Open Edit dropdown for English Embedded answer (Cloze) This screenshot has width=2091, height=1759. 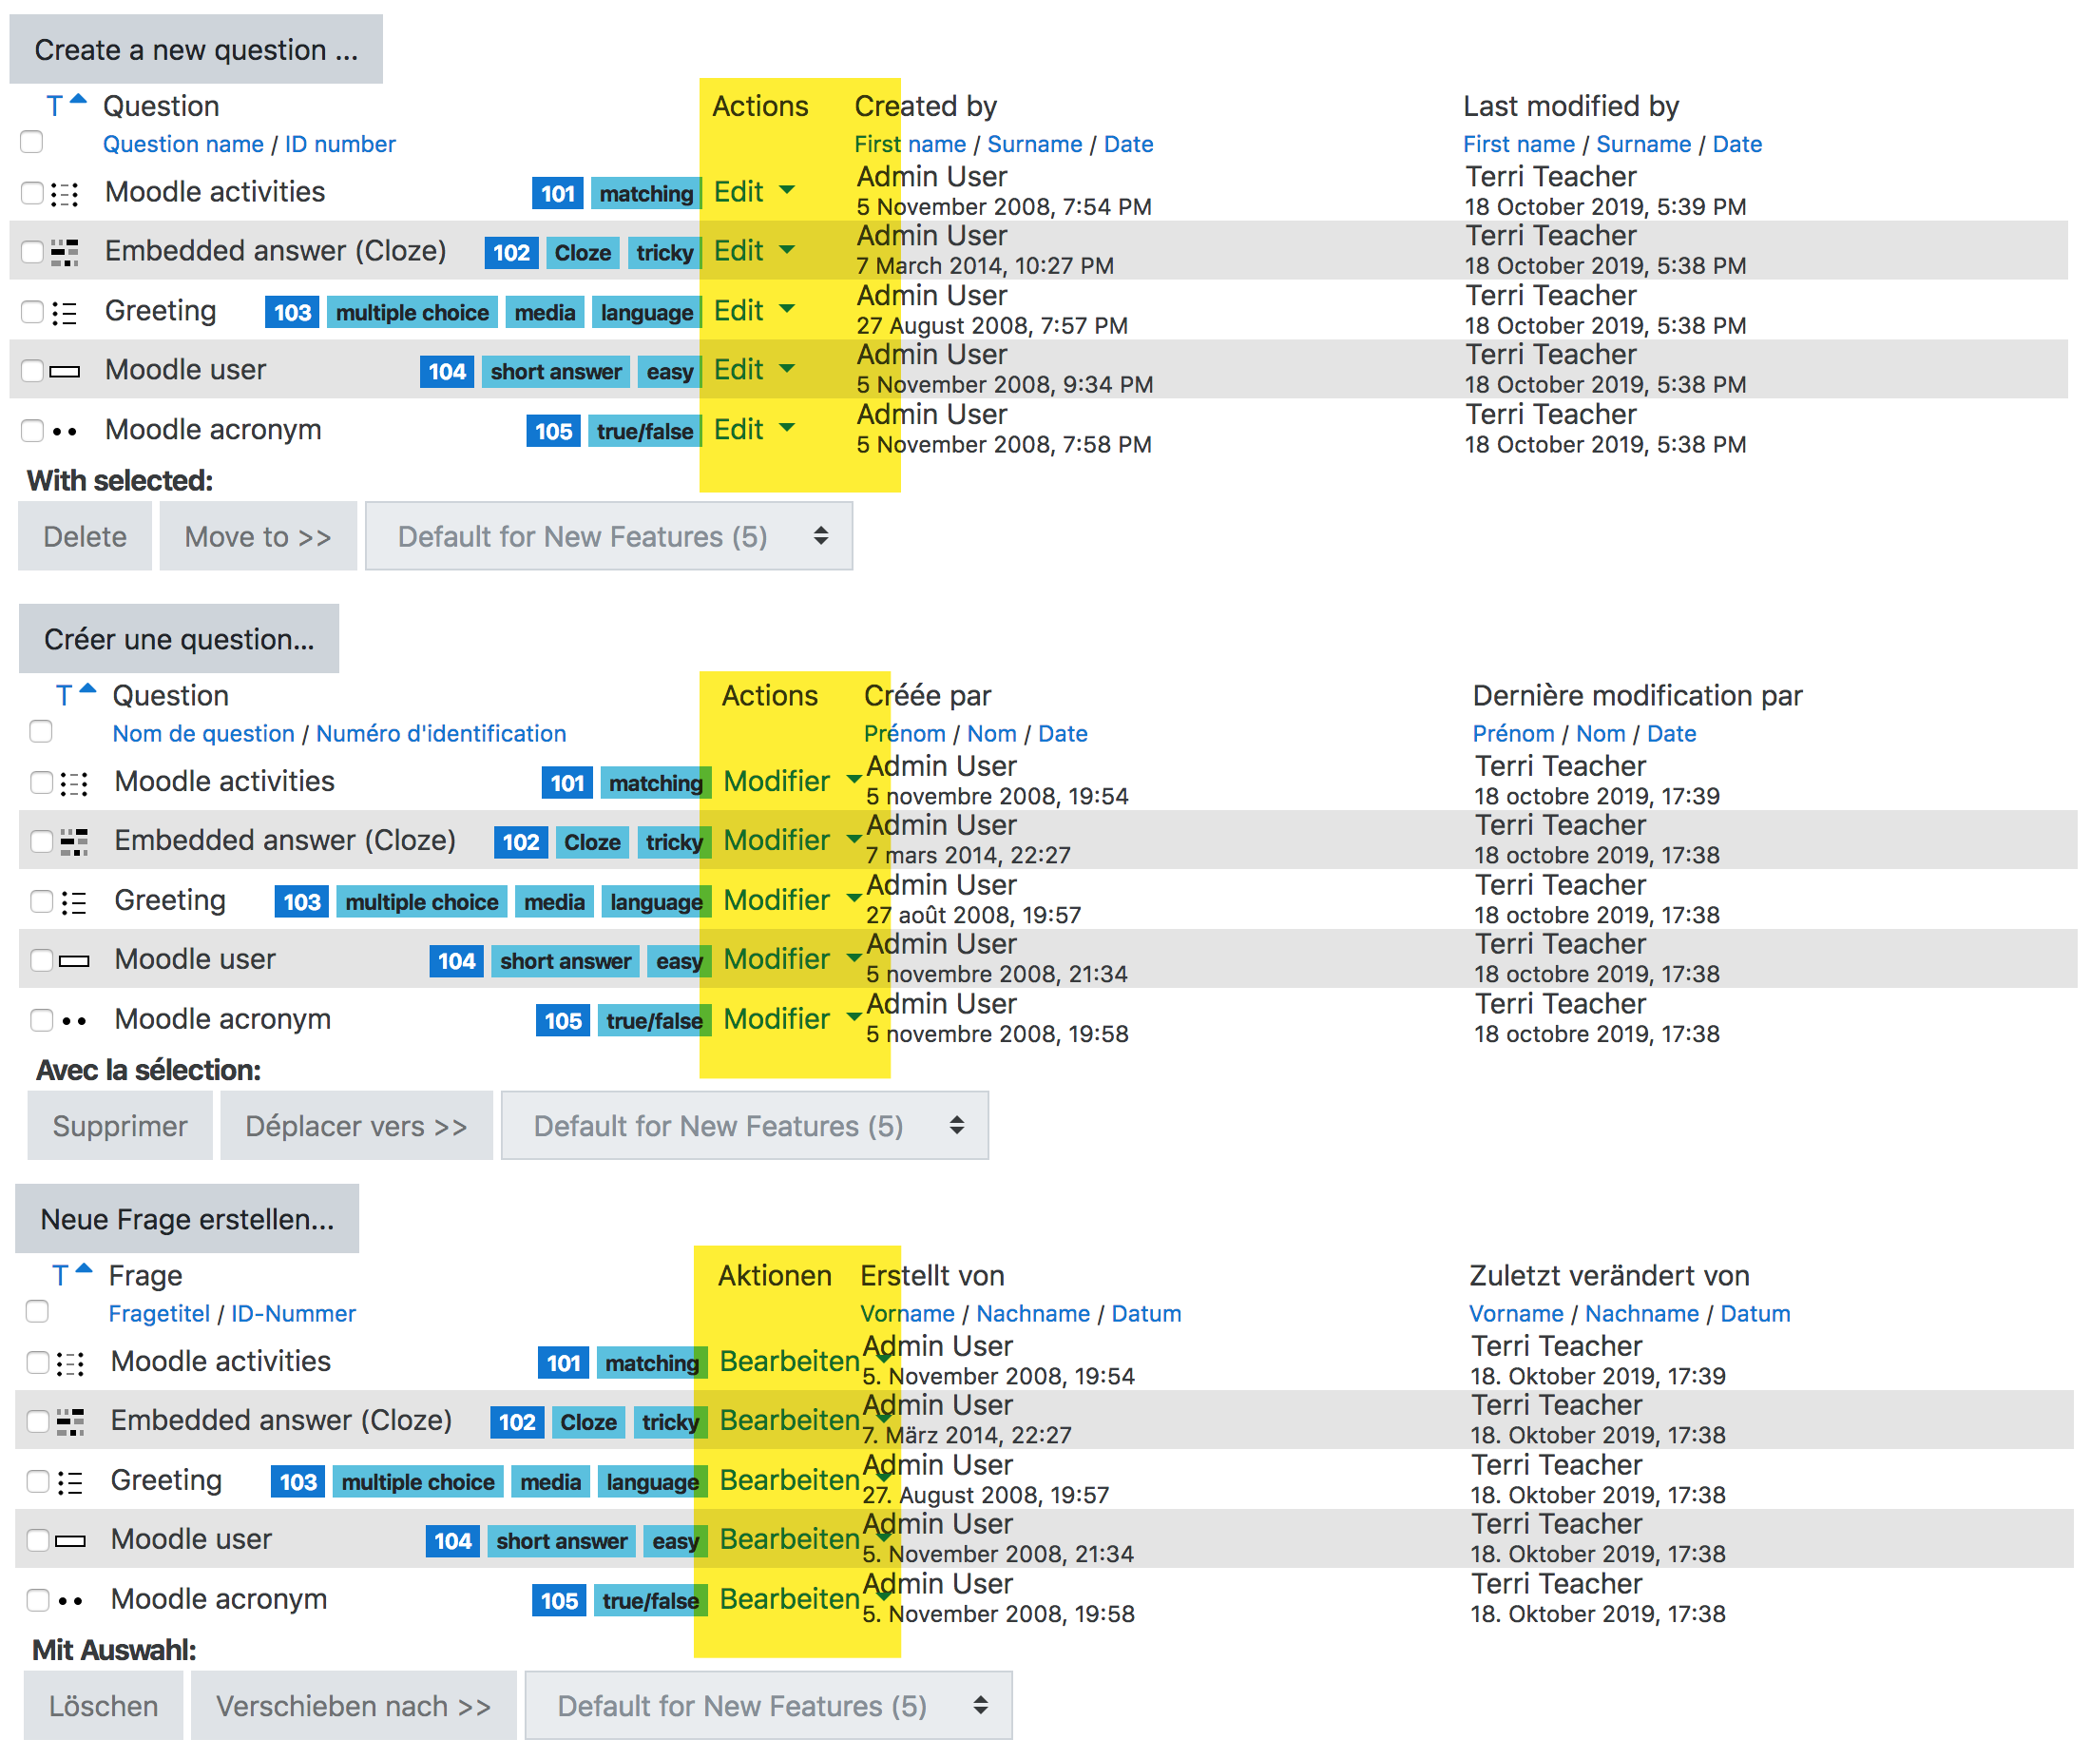[755, 250]
